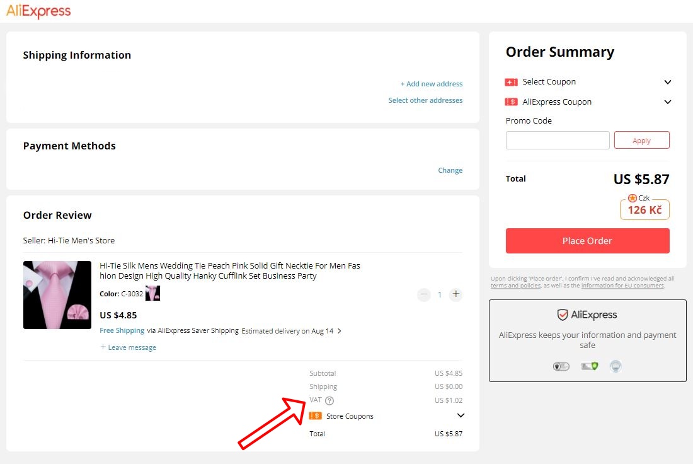Expand the AliExpress Coupon dropdown
Image resolution: width=693 pixels, height=464 pixels.
[x=668, y=101]
